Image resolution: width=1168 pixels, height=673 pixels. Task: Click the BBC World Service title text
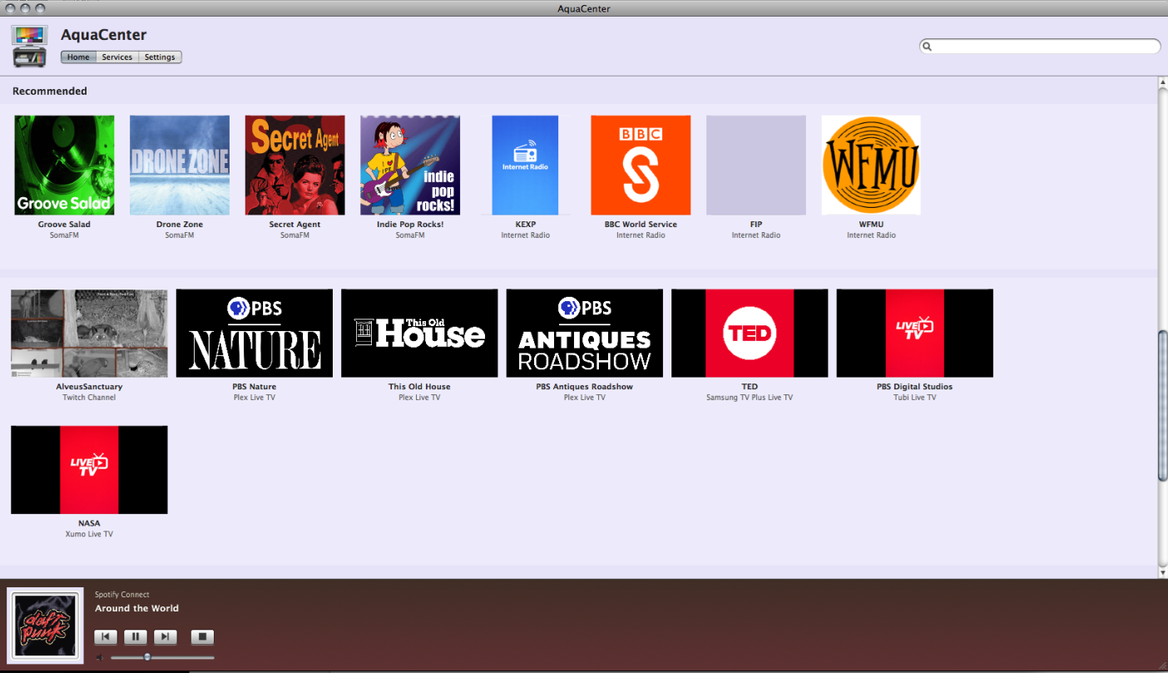[641, 225]
